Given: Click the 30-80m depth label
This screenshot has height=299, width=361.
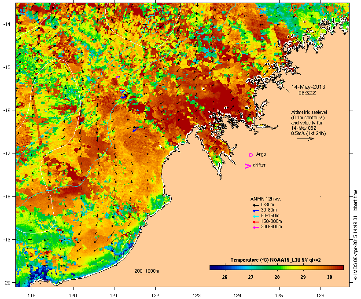Looking at the screenshot, I should [x=269, y=210].
